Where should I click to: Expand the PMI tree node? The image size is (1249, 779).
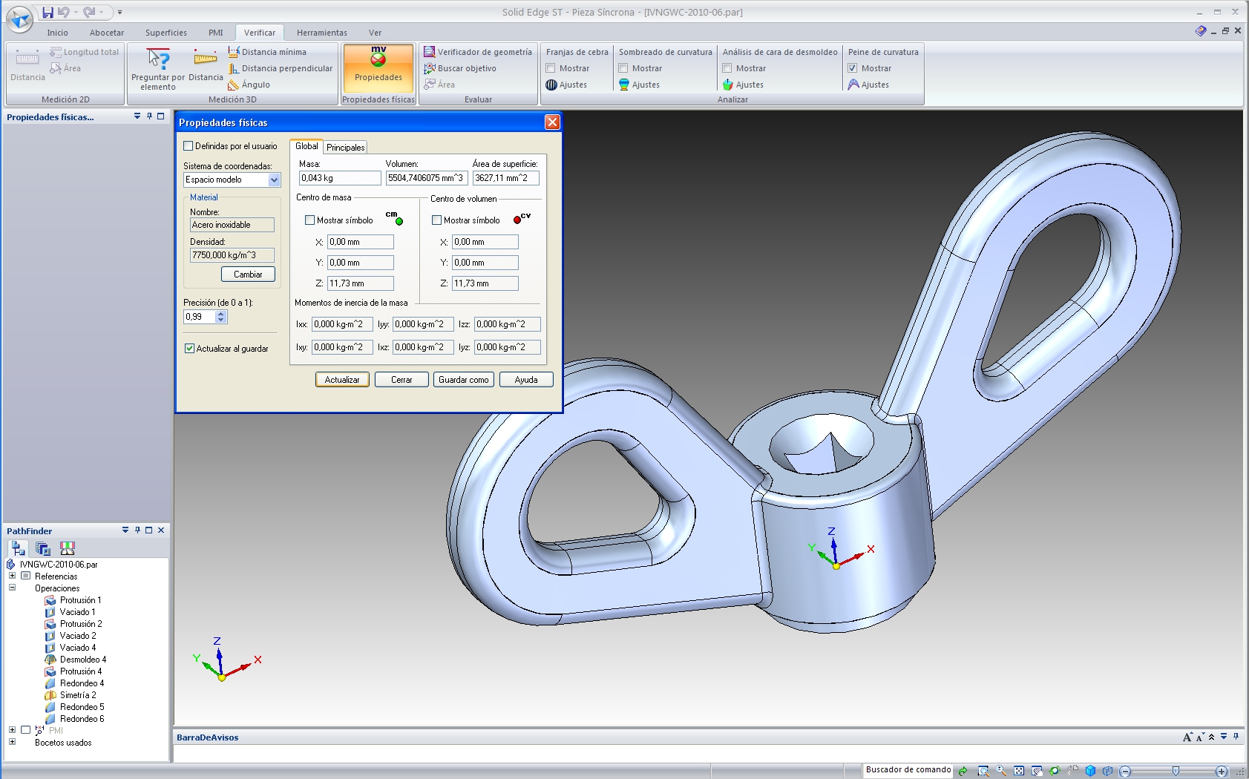12,729
